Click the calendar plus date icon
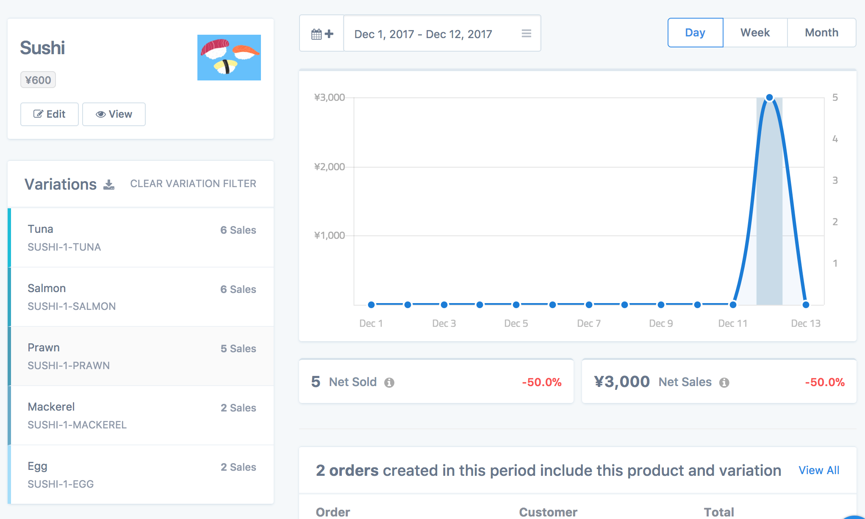The width and height of the screenshot is (865, 519). [322, 33]
